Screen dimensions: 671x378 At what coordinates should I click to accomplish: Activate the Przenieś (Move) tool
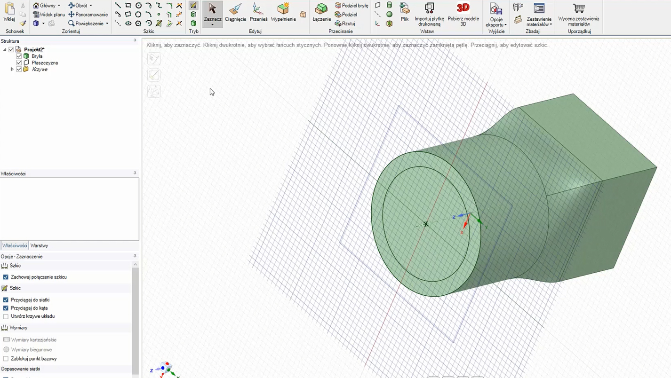tap(258, 12)
